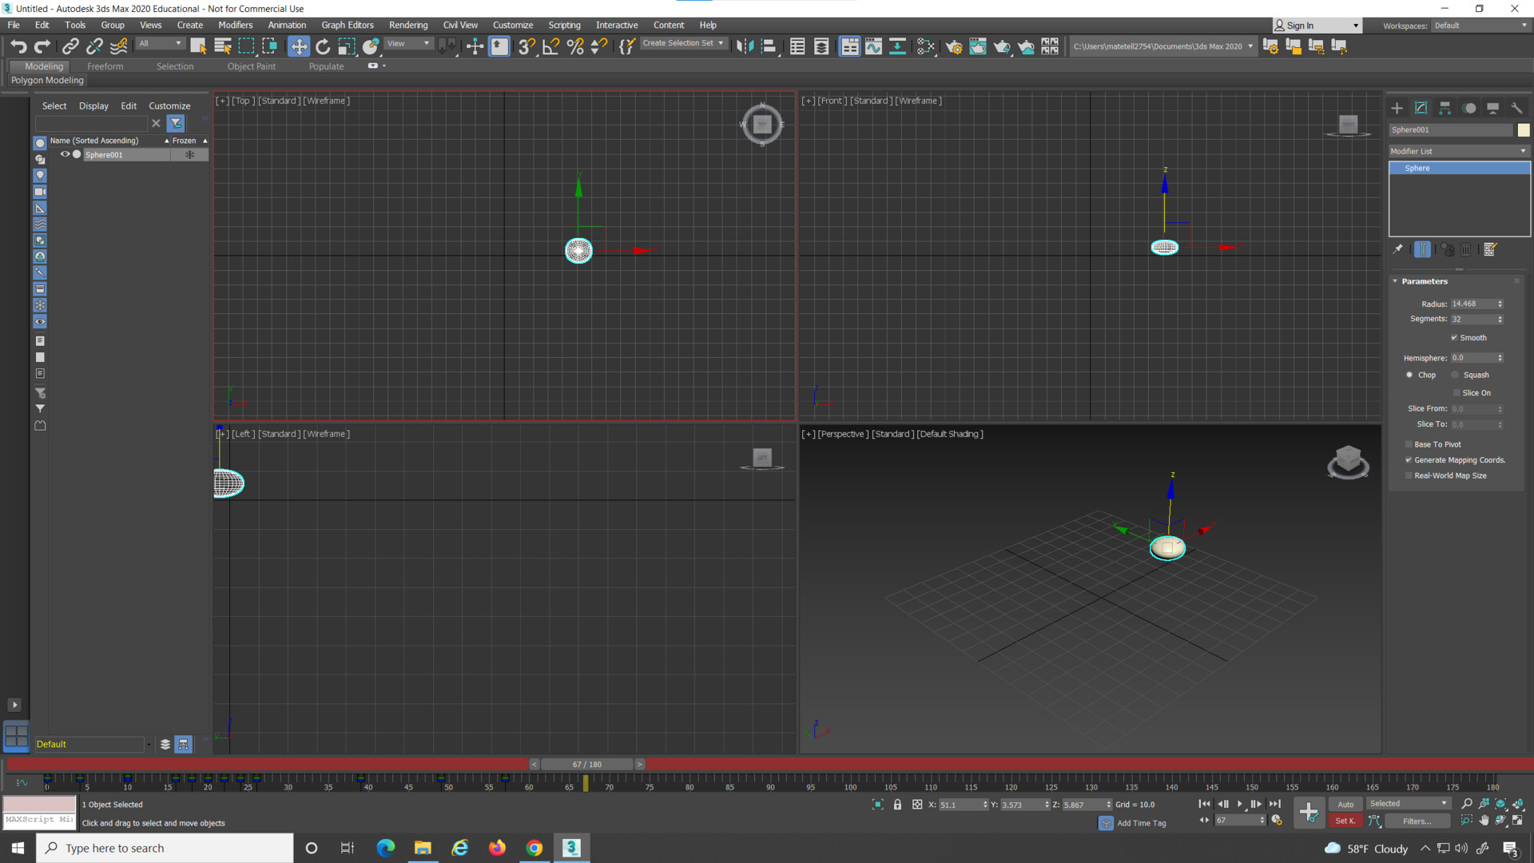Activate the Select and Rotate tool
Viewport: 1534px width, 863px height.
click(x=323, y=46)
